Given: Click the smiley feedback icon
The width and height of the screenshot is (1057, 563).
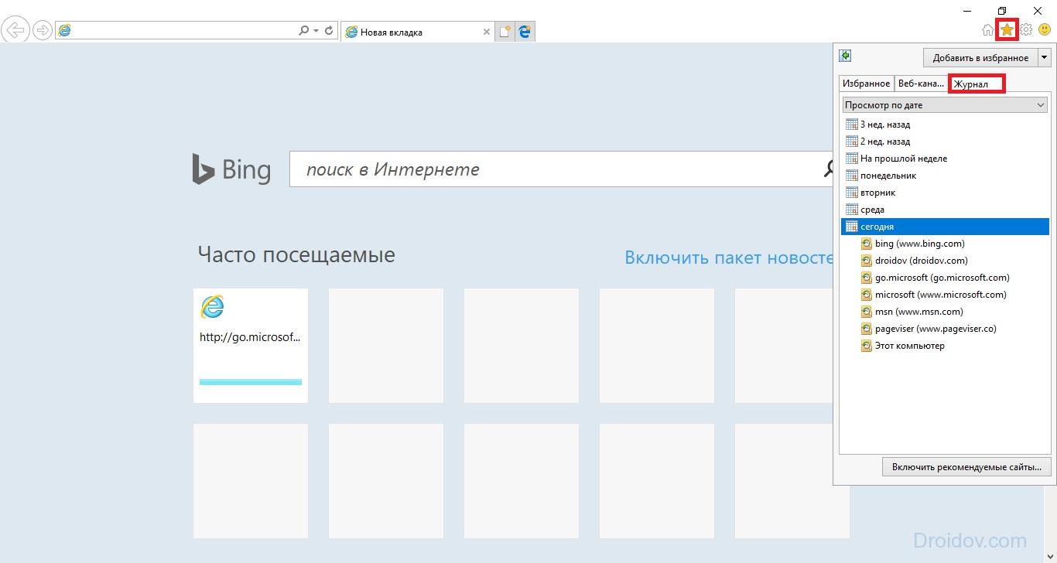Looking at the screenshot, I should point(1045,30).
